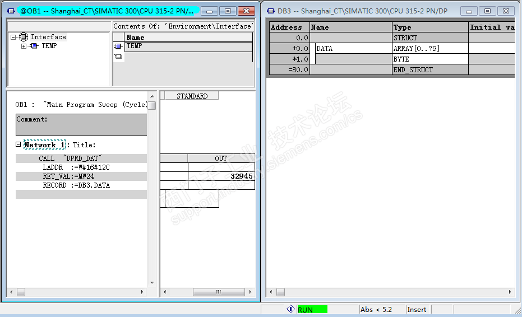This screenshot has width=522, height=317.
Task: Click the END_STRUCT cell in DB3
Action: pos(430,70)
